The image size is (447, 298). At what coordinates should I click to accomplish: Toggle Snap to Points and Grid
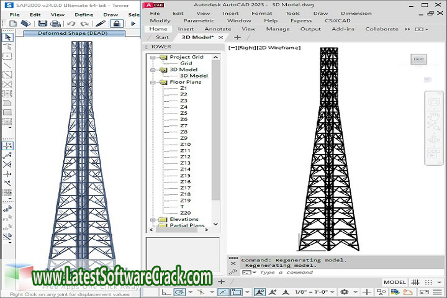(x=7, y=146)
